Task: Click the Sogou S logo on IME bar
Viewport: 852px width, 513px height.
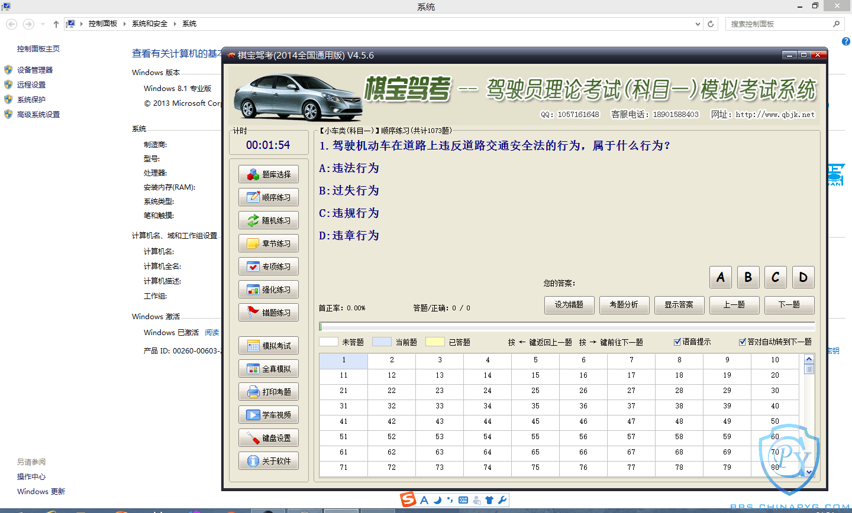Action: click(x=408, y=499)
